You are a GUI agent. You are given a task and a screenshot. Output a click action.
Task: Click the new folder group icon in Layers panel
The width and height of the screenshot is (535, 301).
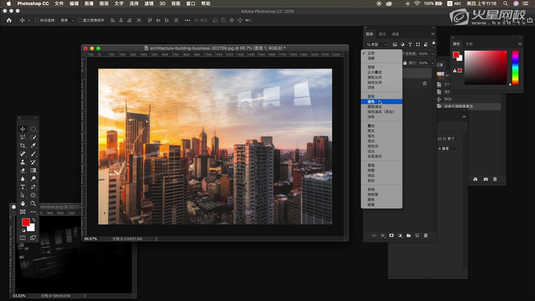[408, 235]
